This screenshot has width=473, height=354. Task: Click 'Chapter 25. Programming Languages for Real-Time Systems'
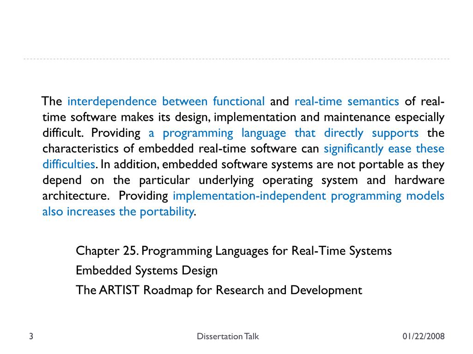click(234, 251)
